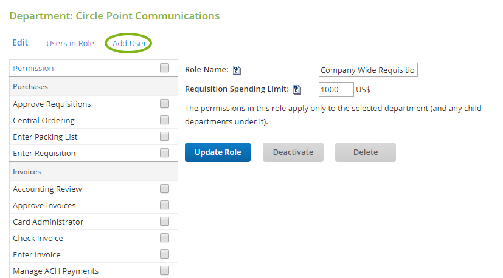
Task: Check the Check Invoice permission
Action: point(164,238)
